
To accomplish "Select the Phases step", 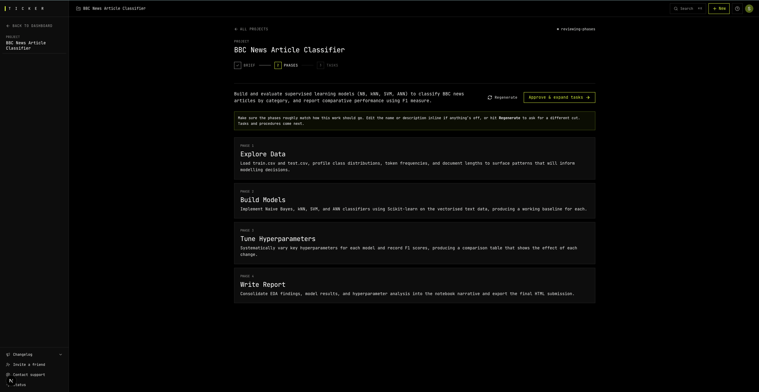I will click(286, 65).
